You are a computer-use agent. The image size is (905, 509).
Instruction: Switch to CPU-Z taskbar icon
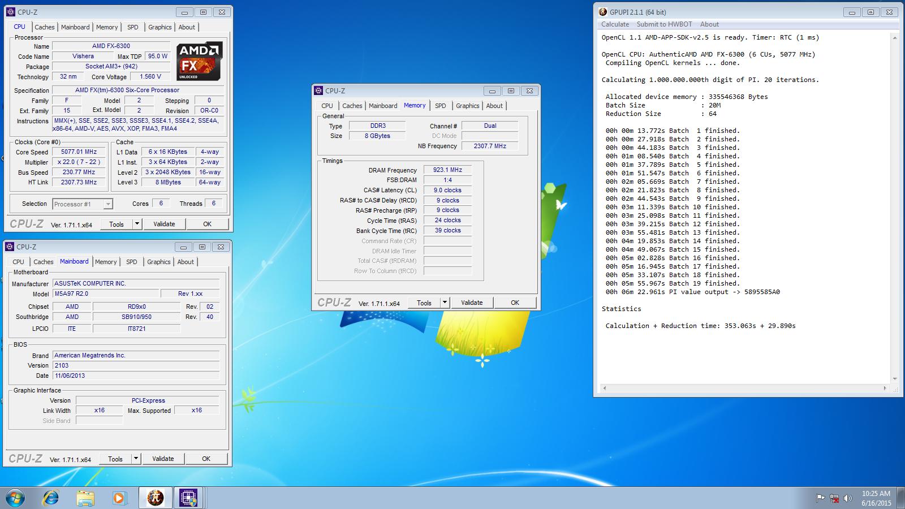coord(188,498)
